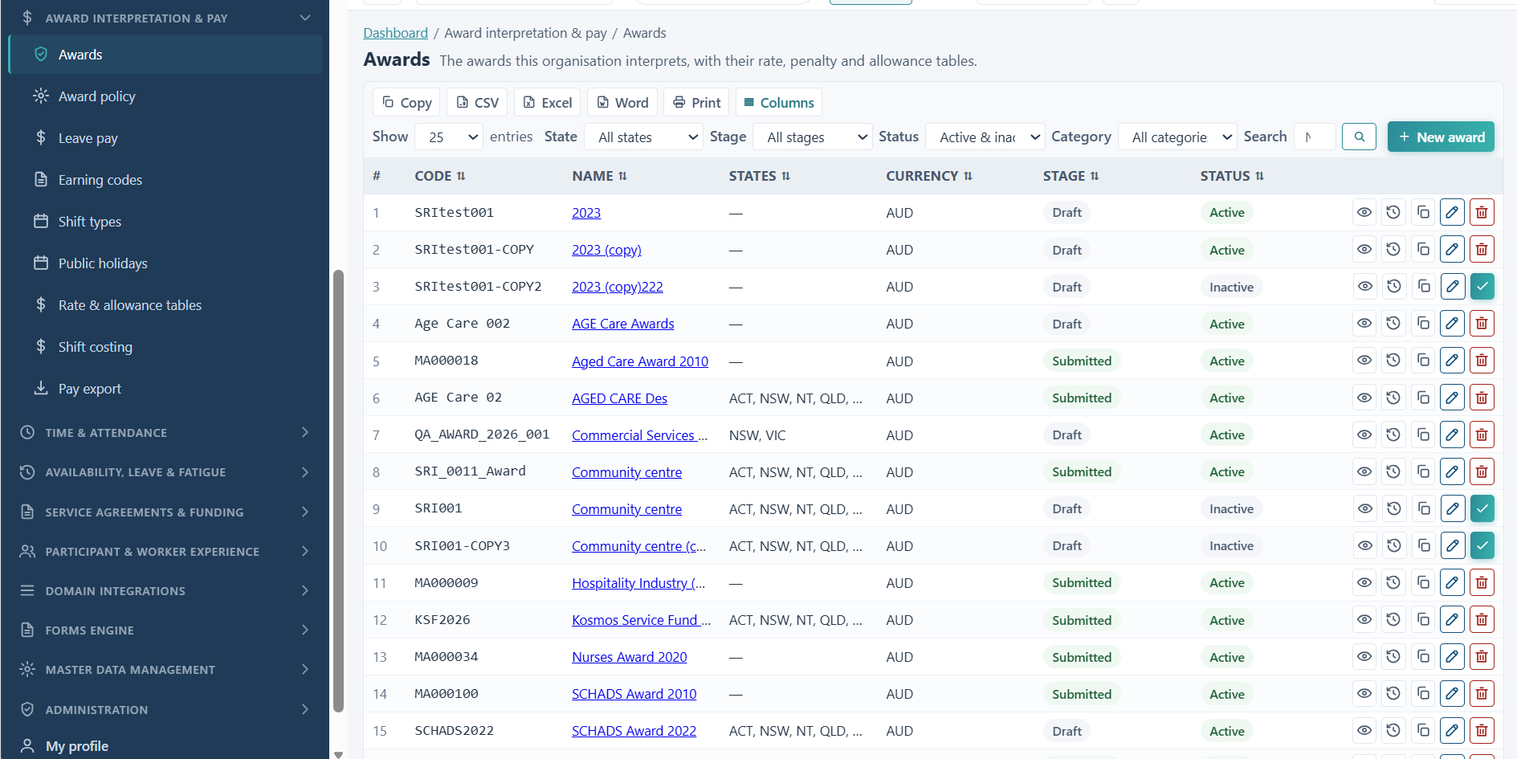Screen dimensions: 1517x759
Task: Open the Status filter dropdown
Action: pos(985,137)
